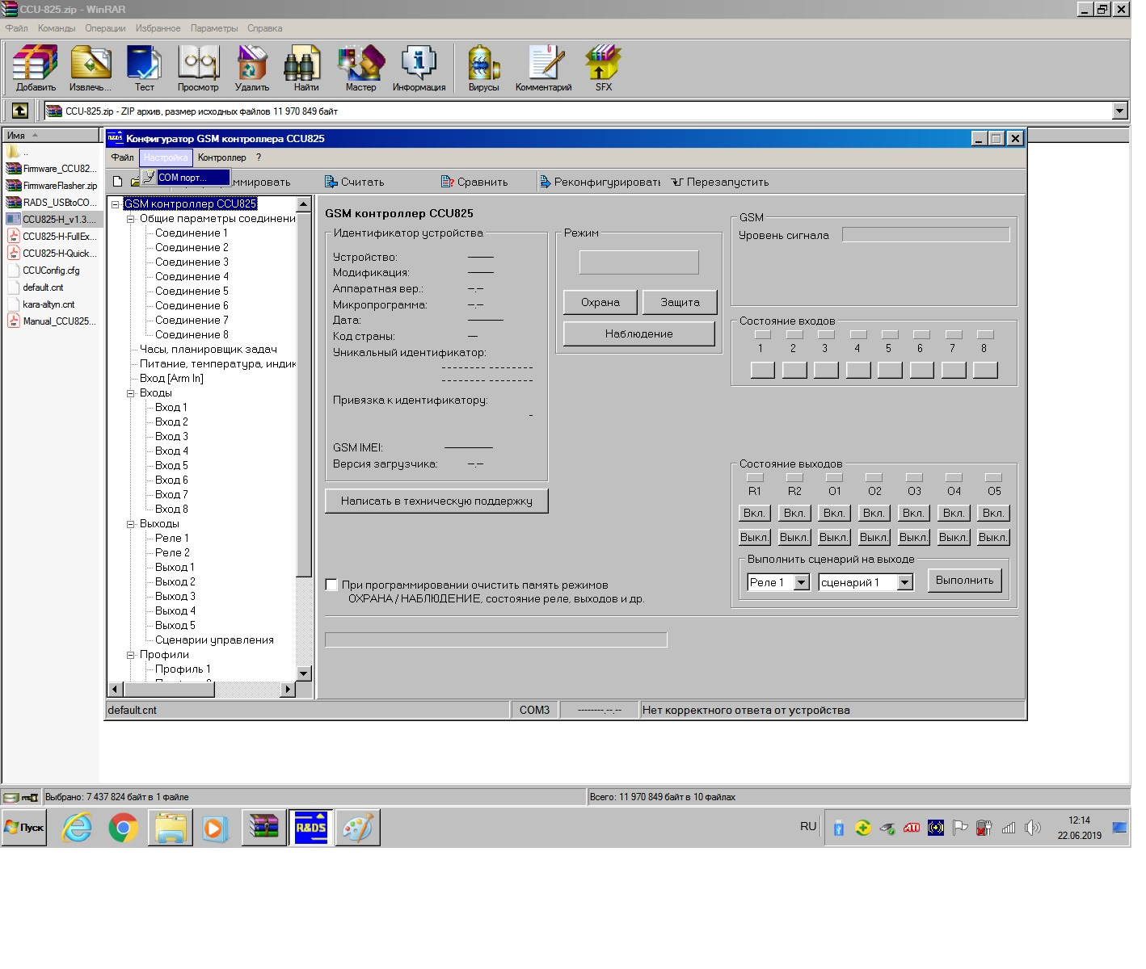Toggle input state button number 8
This screenshot has height=969, width=1146.
tap(985, 370)
